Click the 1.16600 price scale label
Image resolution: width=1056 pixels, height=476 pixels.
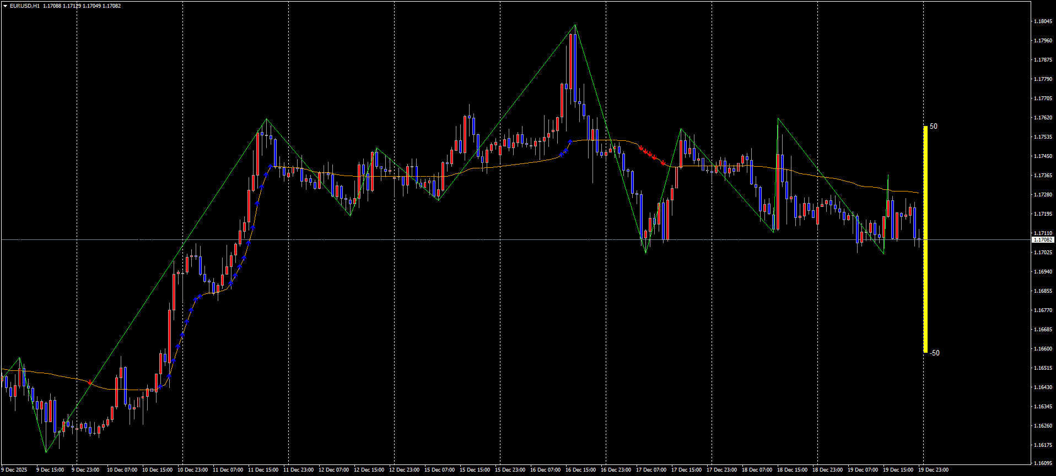pyautogui.click(x=1042, y=349)
